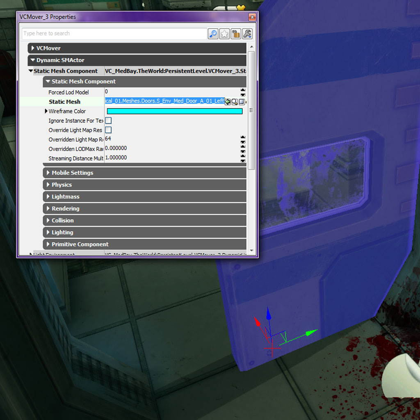Viewport: 420px width, 420px height.
Task: Click the VC_MedBay.TheWorld component path value
Action: [176, 71]
